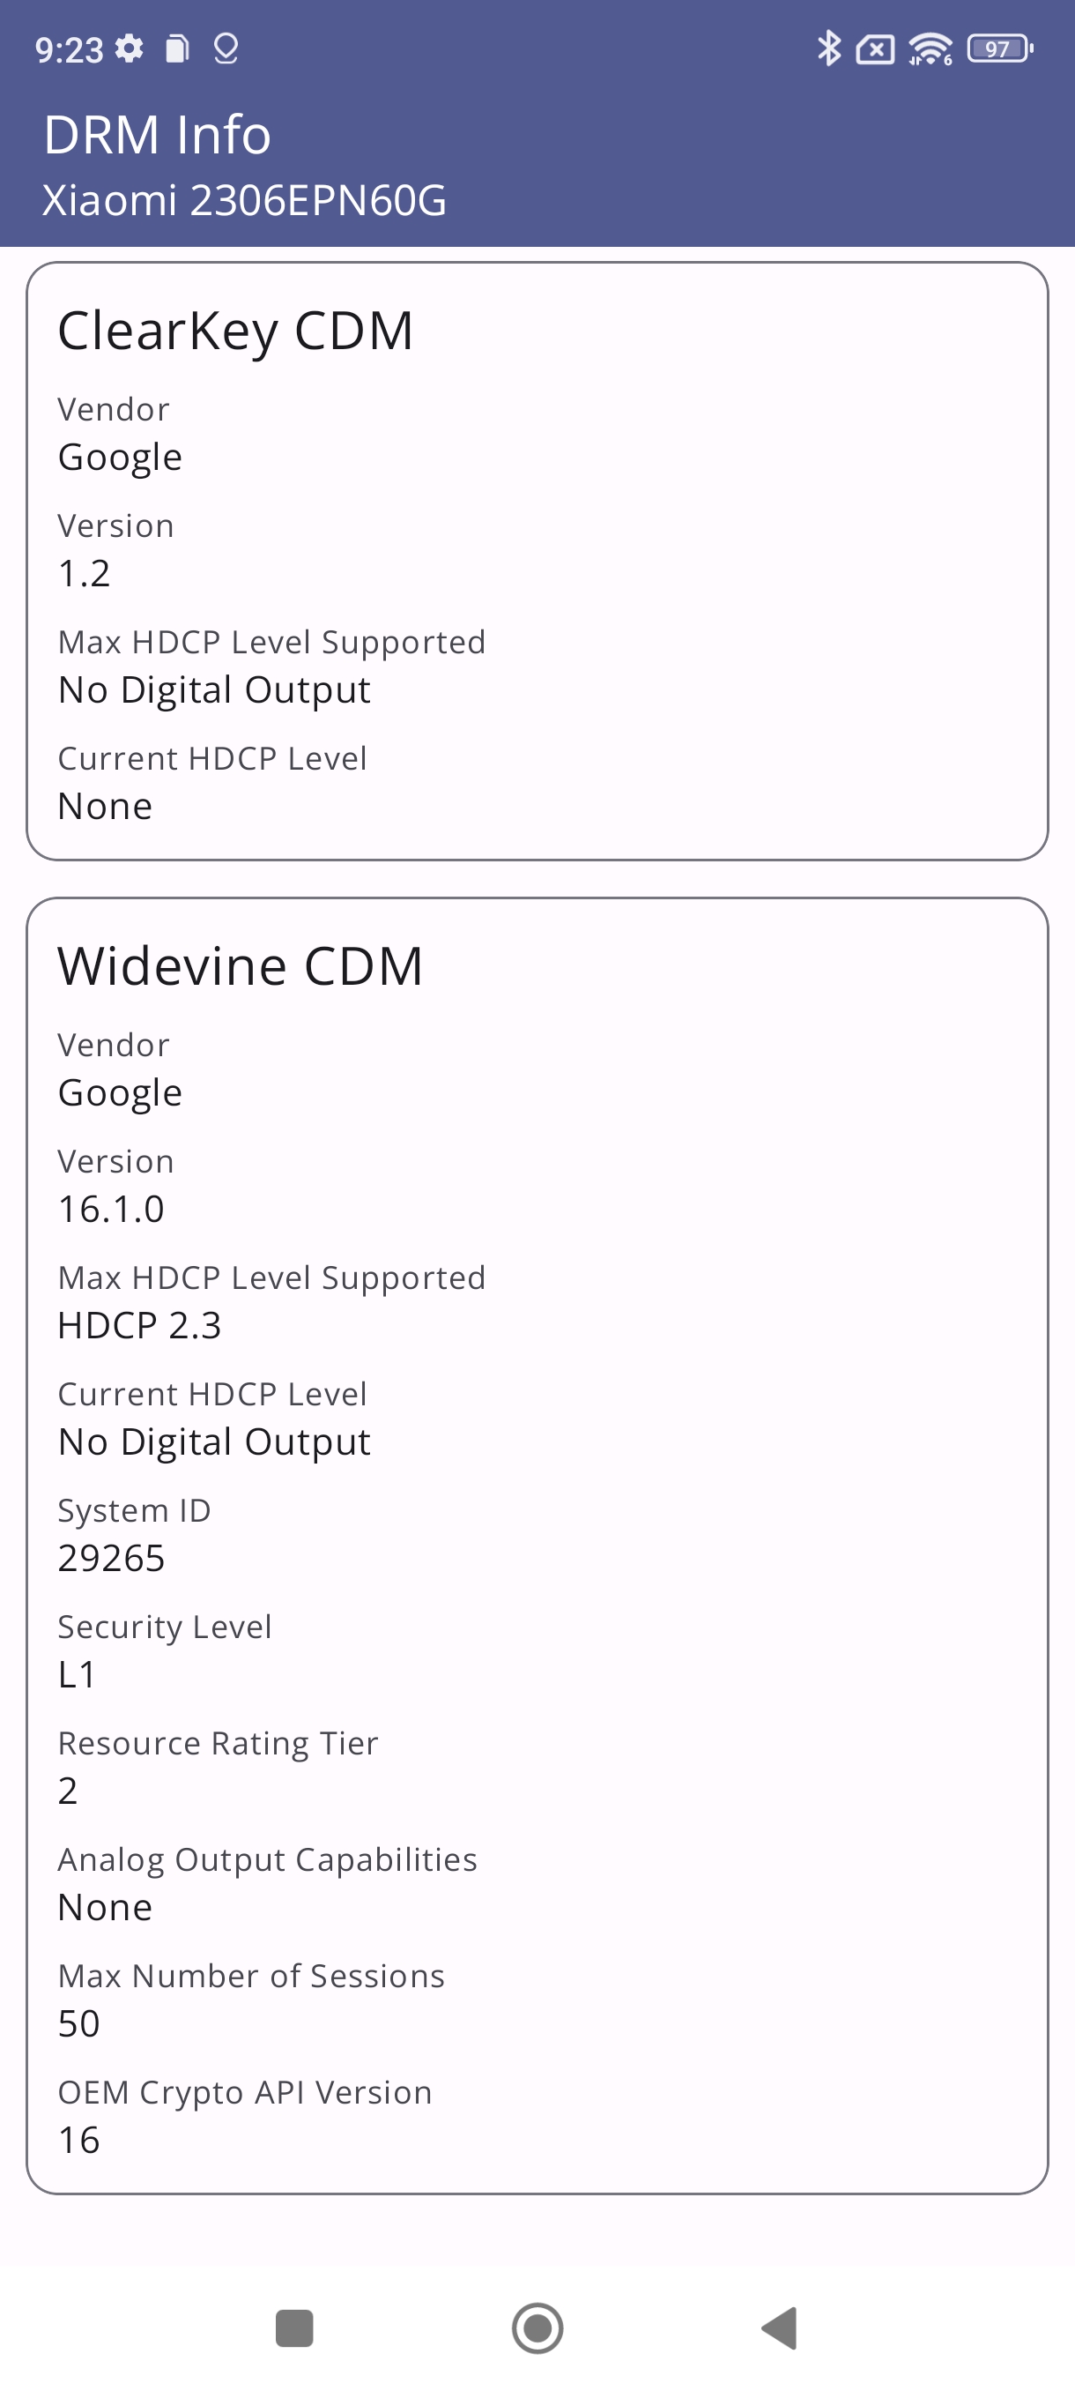Tap ClearKey version value 1.2
The width and height of the screenshot is (1075, 2391).
click(x=84, y=574)
